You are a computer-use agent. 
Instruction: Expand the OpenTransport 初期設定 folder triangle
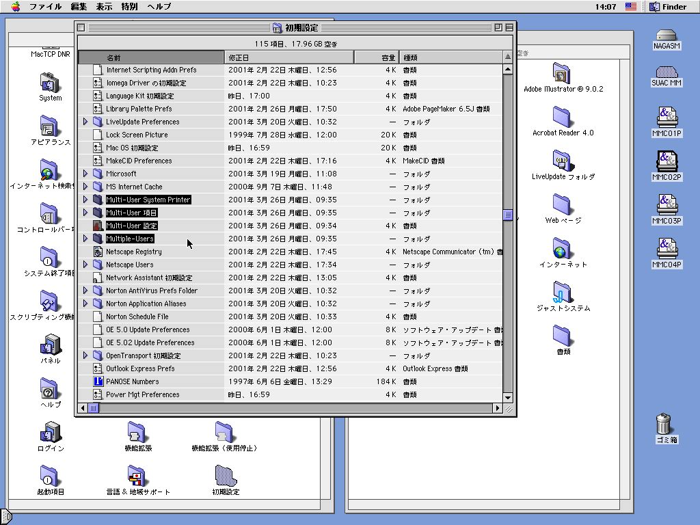click(85, 355)
